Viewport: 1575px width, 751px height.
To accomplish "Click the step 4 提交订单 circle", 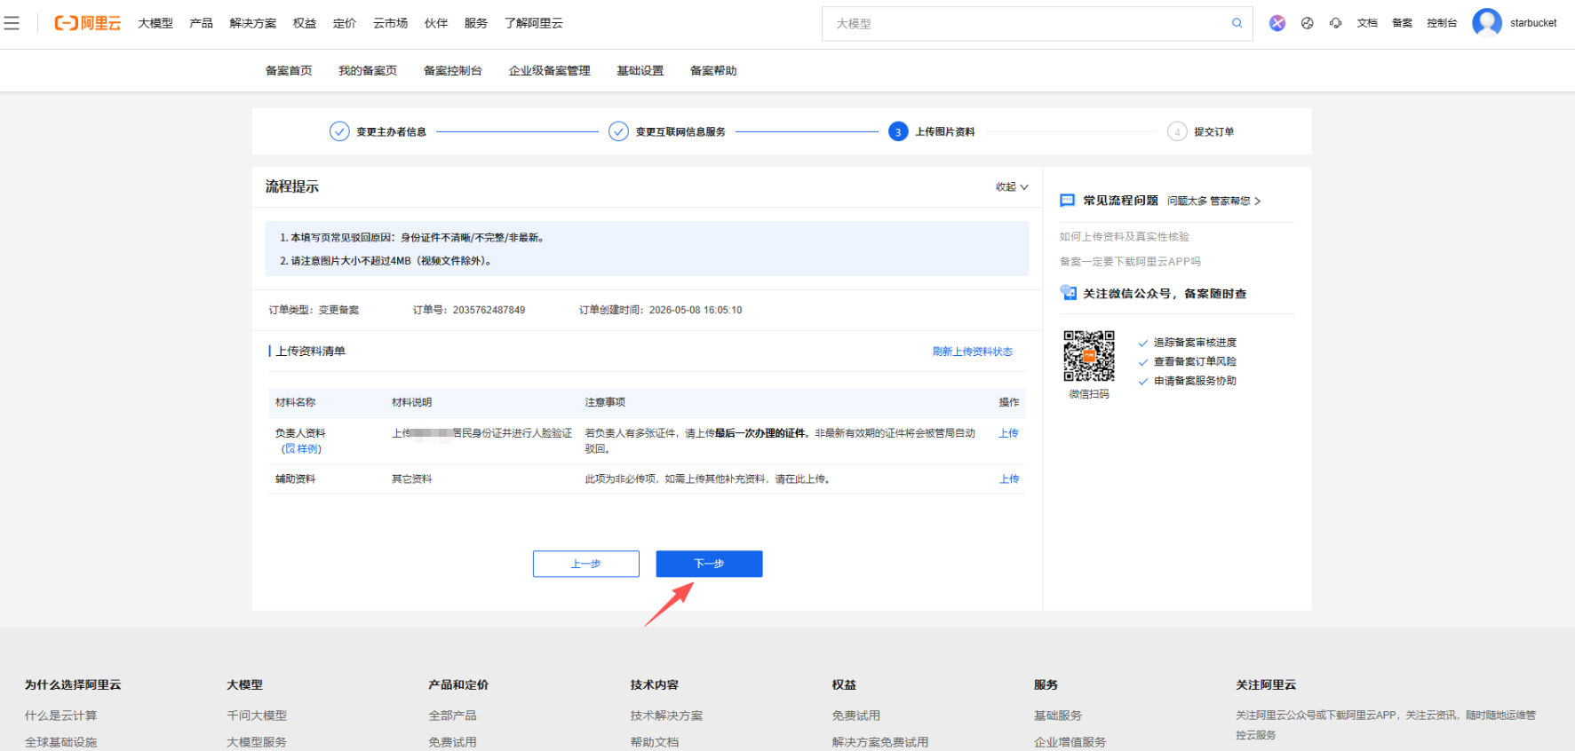I will (1177, 131).
